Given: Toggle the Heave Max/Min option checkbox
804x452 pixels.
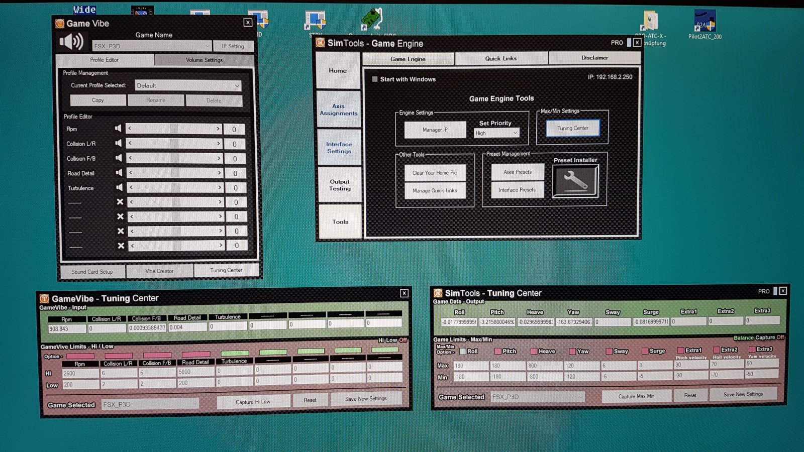Looking at the screenshot, I should [534, 352].
